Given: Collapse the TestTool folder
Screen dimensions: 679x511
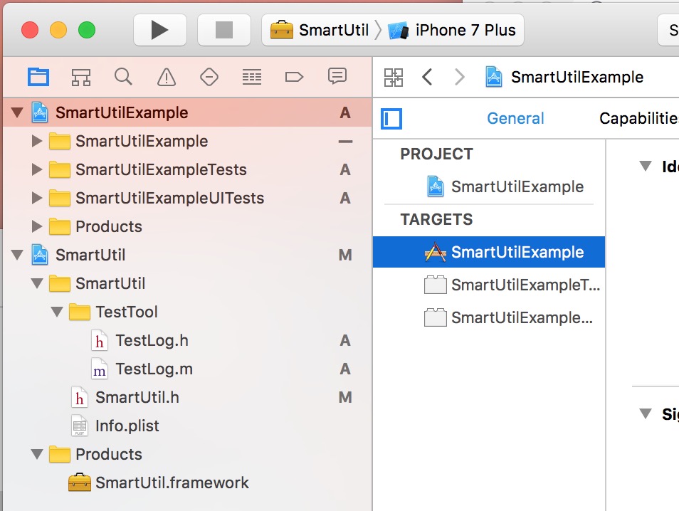Looking at the screenshot, I should (x=57, y=312).
